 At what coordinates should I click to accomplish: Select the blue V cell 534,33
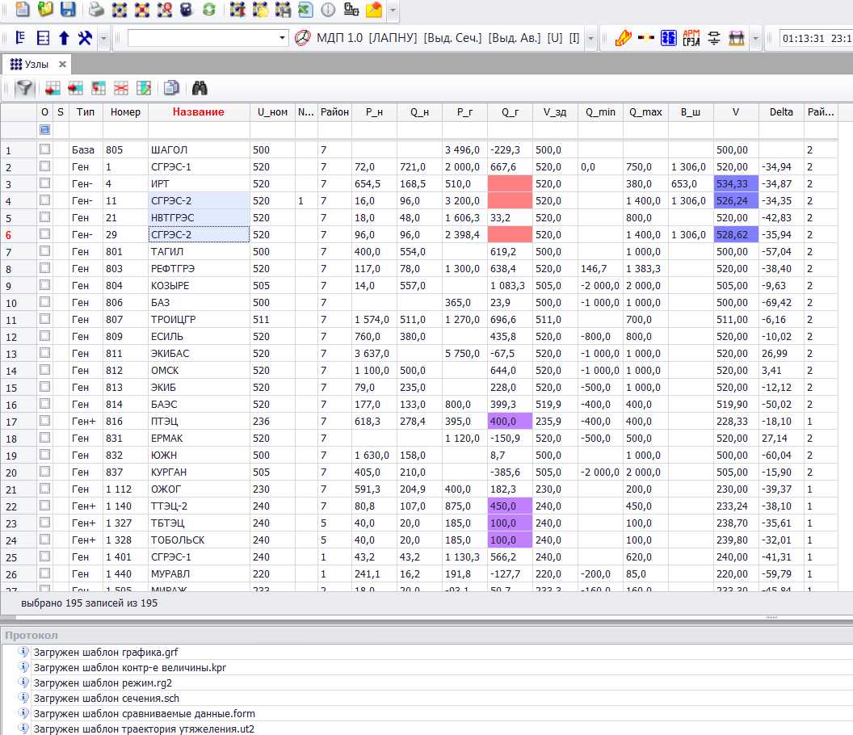736,184
